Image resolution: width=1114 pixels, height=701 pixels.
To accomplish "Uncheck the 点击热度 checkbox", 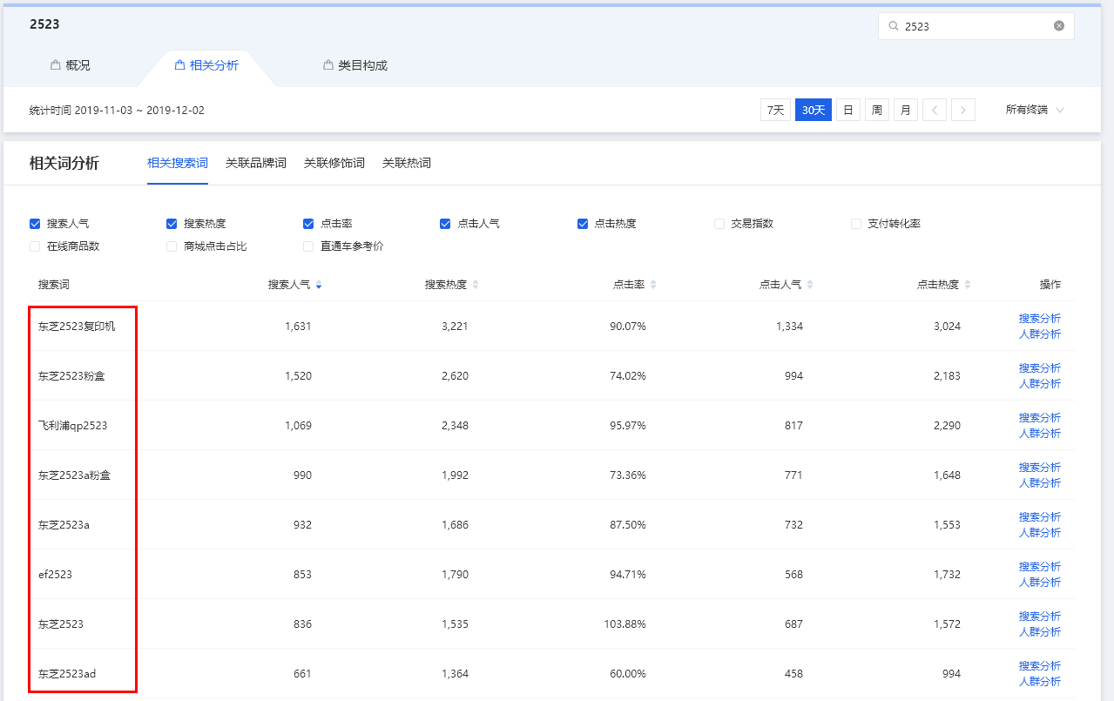I will (583, 224).
